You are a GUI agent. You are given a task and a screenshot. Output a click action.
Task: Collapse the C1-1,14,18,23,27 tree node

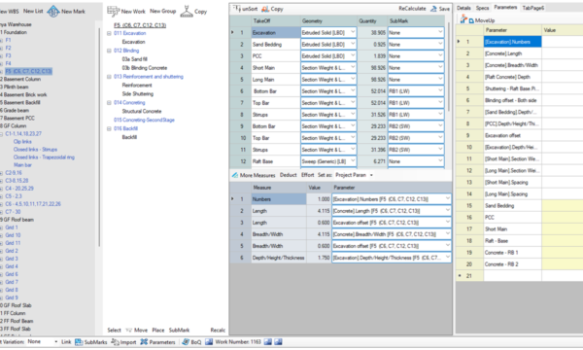tap(1, 134)
